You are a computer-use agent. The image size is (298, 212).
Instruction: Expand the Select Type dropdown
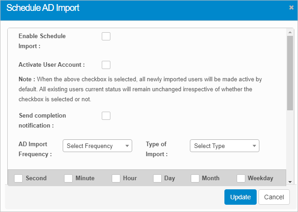point(224,146)
